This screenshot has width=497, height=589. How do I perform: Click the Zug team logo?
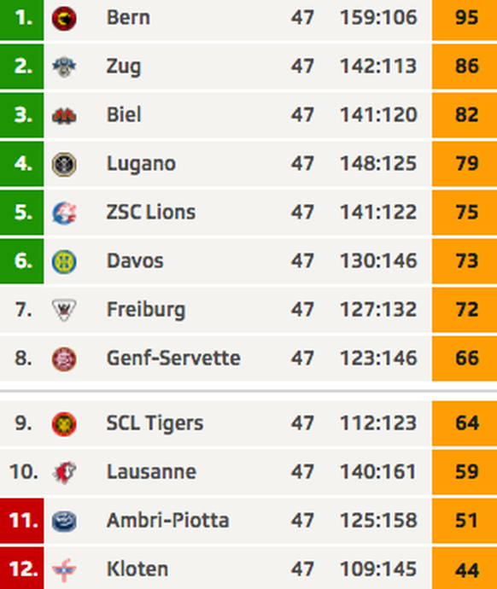coord(64,67)
